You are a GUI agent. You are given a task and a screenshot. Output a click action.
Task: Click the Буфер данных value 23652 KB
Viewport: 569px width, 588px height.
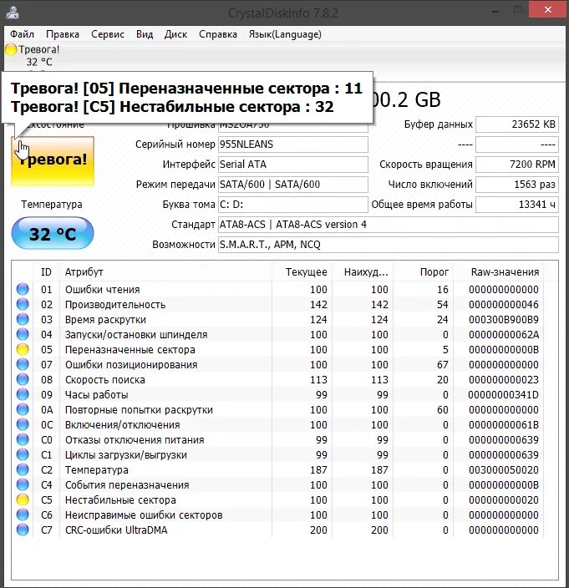click(x=517, y=124)
